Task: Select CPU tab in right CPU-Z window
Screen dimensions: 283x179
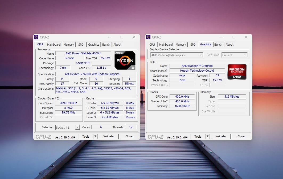Action: click(152, 45)
